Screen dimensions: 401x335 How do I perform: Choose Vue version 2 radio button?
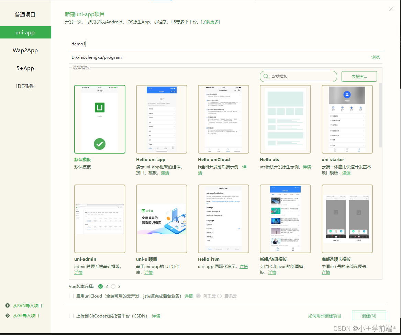click(100, 287)
